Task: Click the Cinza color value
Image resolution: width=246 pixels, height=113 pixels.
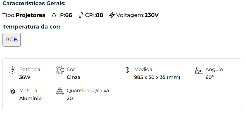Action: [x=73, y=77]
